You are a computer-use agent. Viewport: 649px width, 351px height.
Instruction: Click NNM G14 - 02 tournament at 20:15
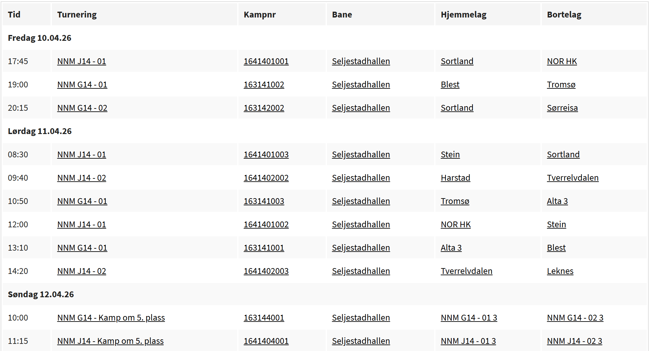click(x=82, y=108)
